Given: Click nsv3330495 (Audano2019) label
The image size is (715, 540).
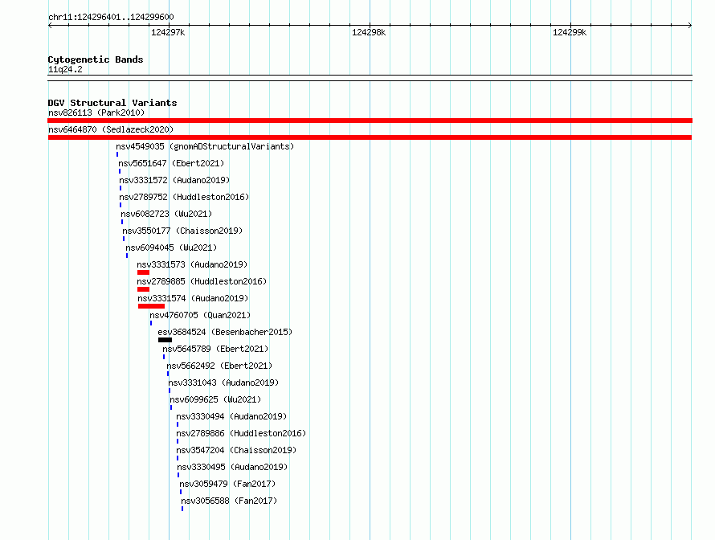Looking at the screenshot, I should pos(232,467).
